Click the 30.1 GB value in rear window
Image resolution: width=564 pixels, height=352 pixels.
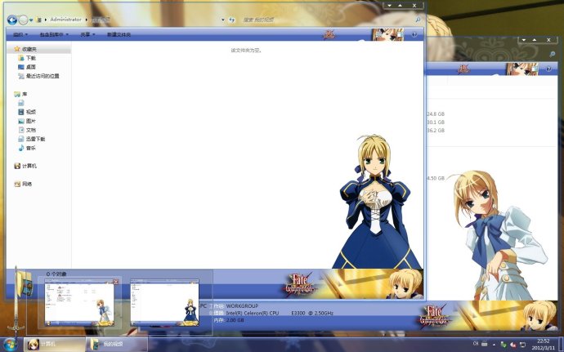(436, 123)
